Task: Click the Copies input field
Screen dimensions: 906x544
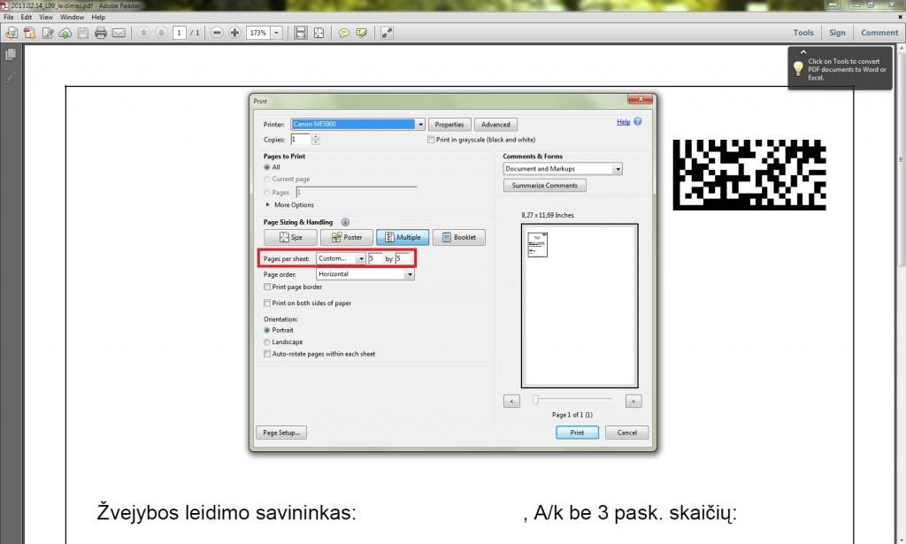Action: 301,140
